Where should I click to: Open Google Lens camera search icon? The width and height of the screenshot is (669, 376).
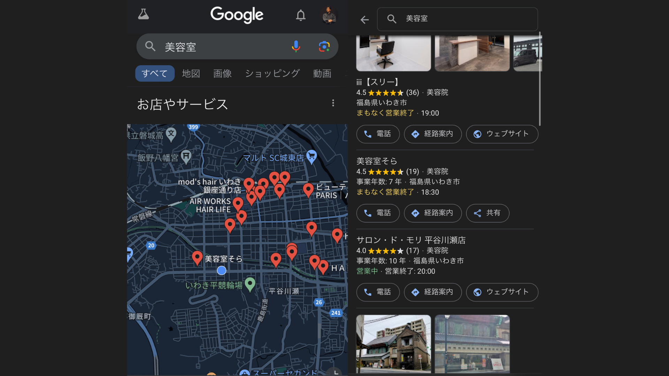point(324,46)
